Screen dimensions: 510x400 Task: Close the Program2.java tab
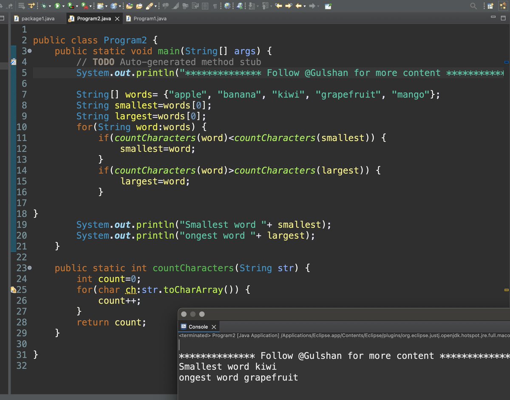[117, 19]
